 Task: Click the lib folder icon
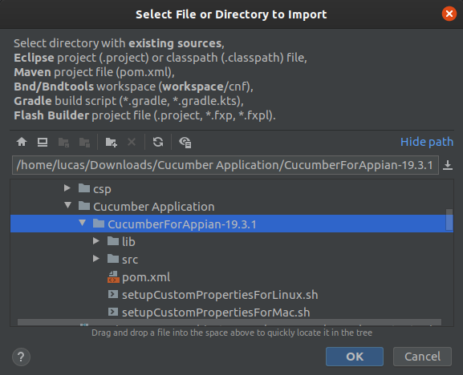click(x=113, y=241)
